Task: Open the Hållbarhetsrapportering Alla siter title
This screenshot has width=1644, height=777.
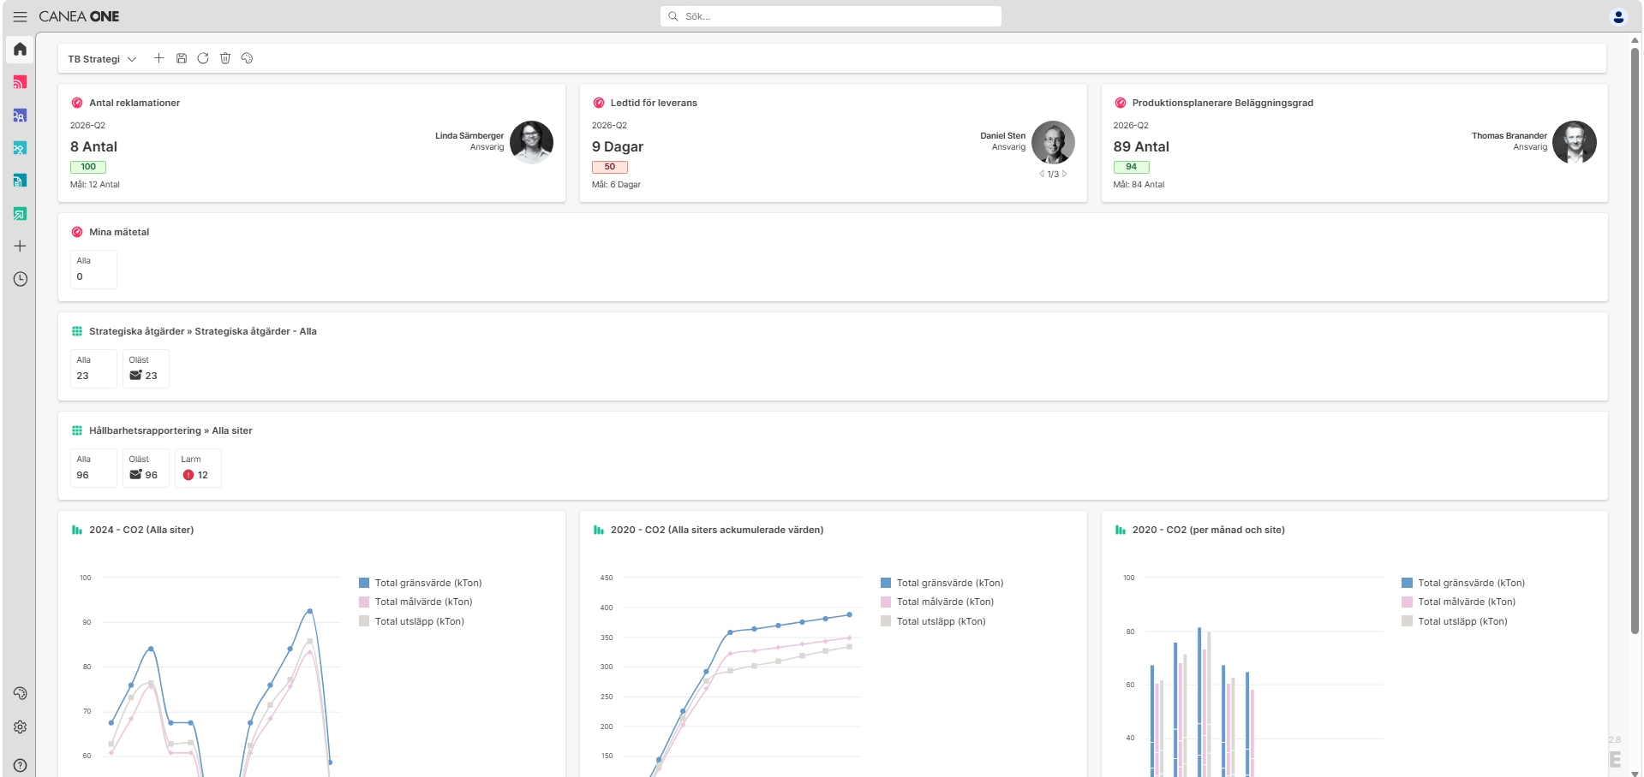Action: point(170,430)
